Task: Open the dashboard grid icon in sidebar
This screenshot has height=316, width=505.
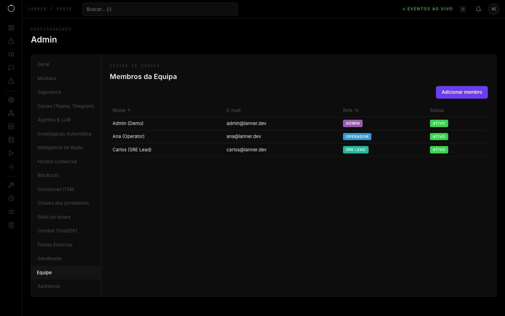Action: [11, 28]
